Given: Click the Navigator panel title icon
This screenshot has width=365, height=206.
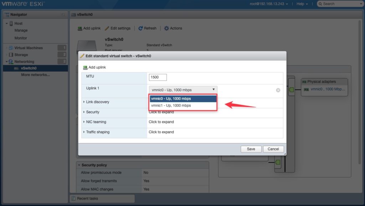Looking at the screenshot, I should tap(7, 15).
